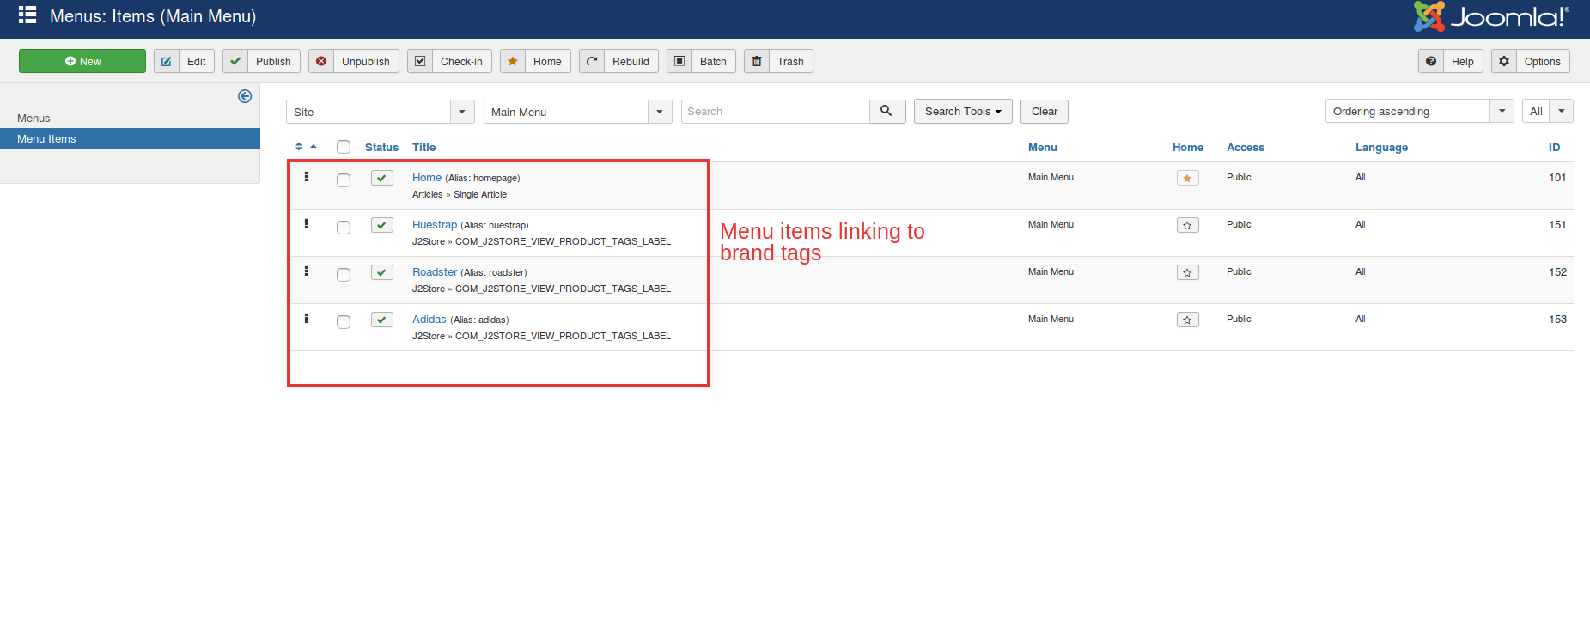Viewport: 1590px width, 627px height.
Task: Open the Joomla menu icon at top-left
Action: 27,15
